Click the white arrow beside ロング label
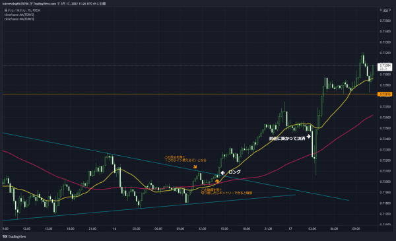 (x=223, y=173)
